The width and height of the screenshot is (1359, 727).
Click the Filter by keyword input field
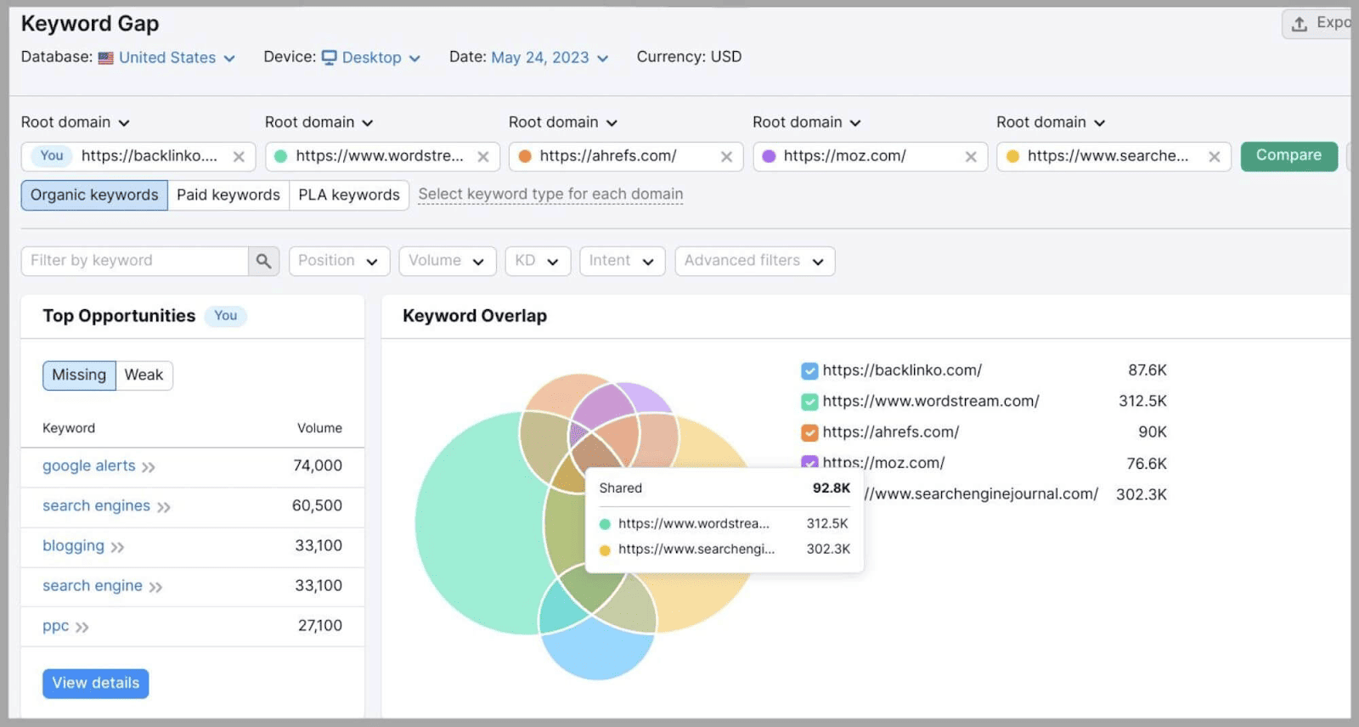coord(134,261)
